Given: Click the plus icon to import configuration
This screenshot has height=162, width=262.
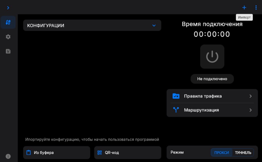Looking at the screenshot, I should point(244,8).
